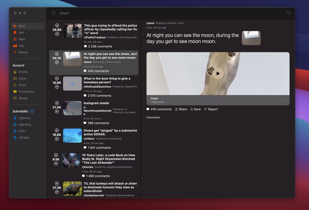Screen dimensions: 309x210
Task: Downvote the TIL turkeys post
Action: pos(57,192)
